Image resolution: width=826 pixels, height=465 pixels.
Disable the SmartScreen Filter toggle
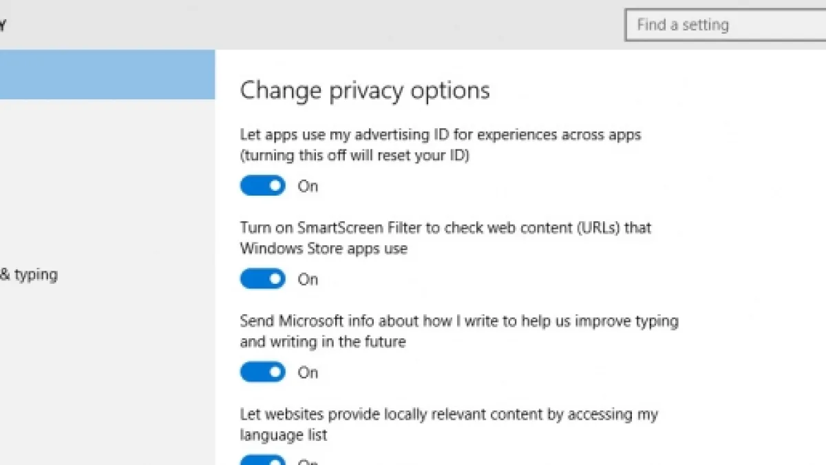pyautogui.click(x=262, y=279)
